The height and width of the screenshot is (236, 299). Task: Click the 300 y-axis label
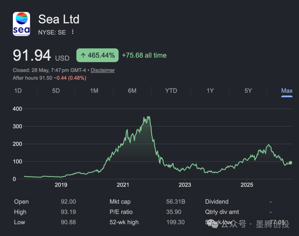tap(17, 126)
